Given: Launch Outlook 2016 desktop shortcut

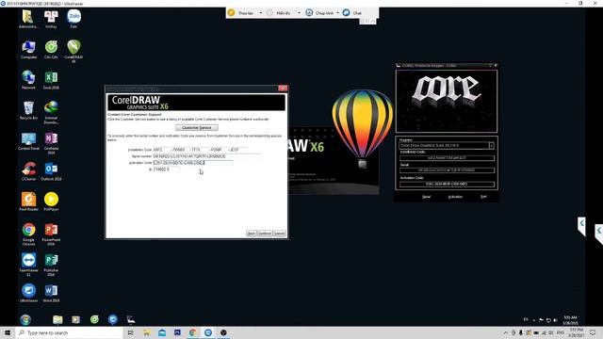Looking at the screenshot, I should 51,171.
